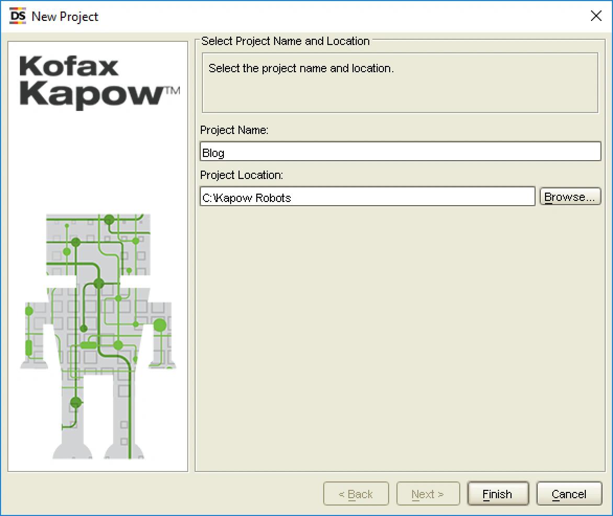
Task: Close the New Project window
Action: (596, 16)
